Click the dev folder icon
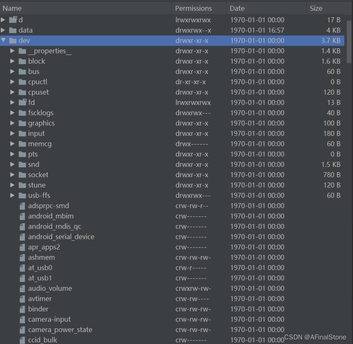Viewport: 353px width, 344px height. pyautogui.click(x=13, y=40)
